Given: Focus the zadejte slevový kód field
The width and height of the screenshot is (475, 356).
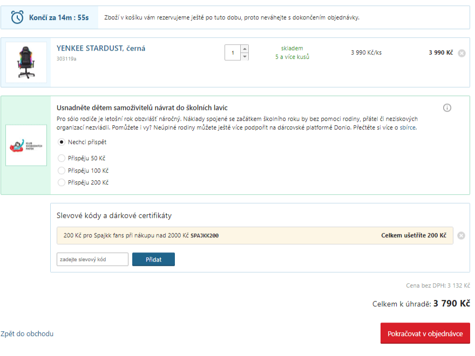Looking at the screenshot, I should (92, 259).
